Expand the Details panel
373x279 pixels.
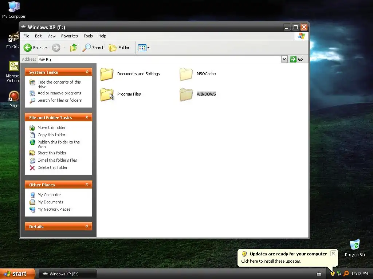[87, 226]
